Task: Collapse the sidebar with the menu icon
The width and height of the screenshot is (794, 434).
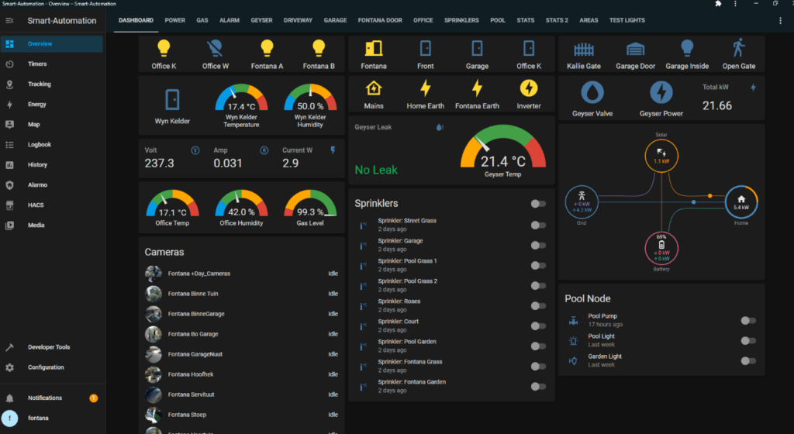Action: pyautogui.click(x=9, y=21)
